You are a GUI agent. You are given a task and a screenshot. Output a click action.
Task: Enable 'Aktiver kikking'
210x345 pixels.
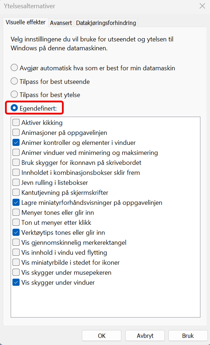coord(16,122)
